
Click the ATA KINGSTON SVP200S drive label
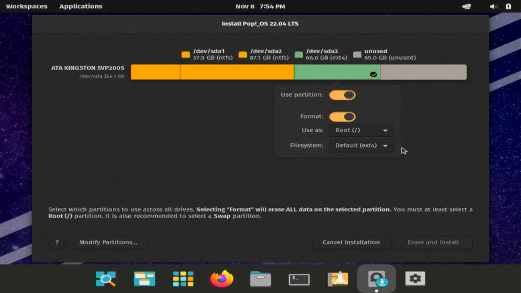coord(88,68)
